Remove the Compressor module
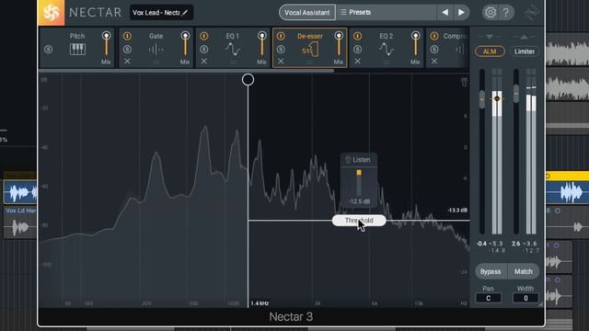Viewport: 589px width, 331px height. [x=434, y=62]
